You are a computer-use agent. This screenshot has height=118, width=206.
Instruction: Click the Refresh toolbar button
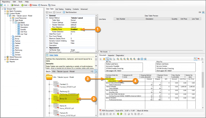(x=15, y=5)
